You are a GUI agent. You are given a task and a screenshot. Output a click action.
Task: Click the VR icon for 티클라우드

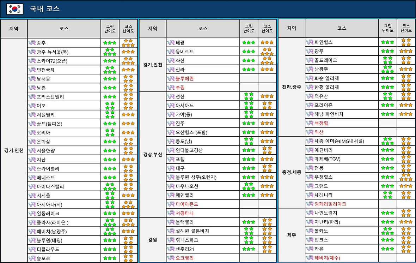pyautogui.click(x=32, y=250)
